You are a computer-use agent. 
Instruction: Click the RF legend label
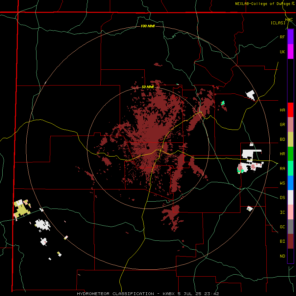click(282, 37)
